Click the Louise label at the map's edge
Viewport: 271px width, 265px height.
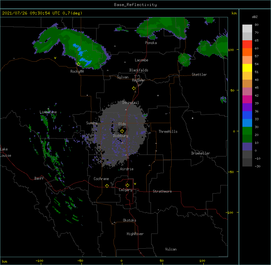[x=6, y=155]
